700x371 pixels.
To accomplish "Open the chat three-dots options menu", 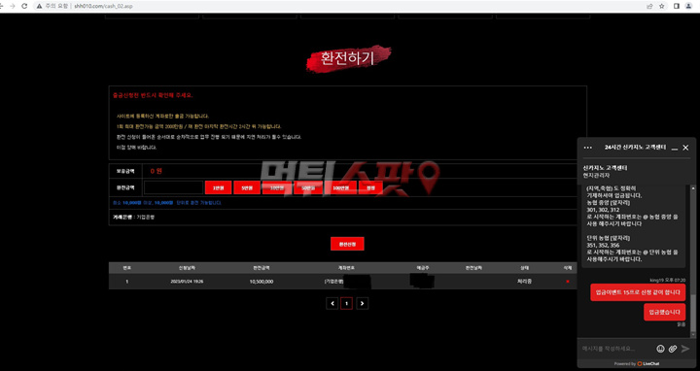I will [587, 148].
